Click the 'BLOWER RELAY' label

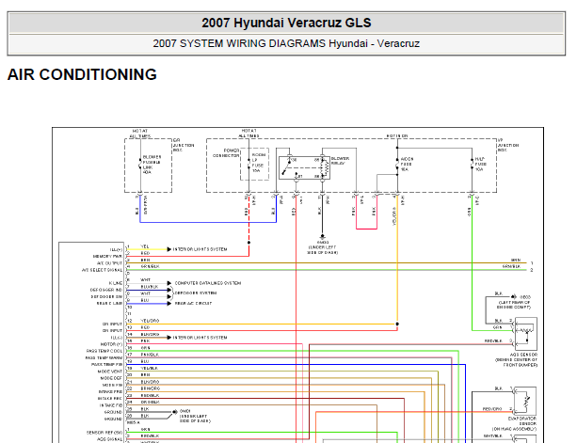(x=340, y=161)
